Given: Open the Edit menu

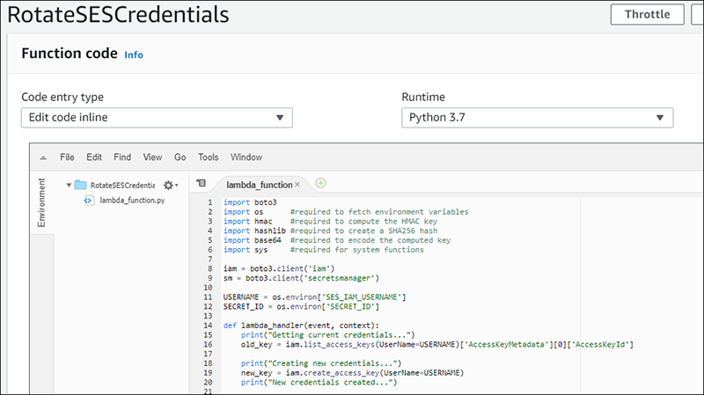Looking at the screenshot, I should 94,157.
